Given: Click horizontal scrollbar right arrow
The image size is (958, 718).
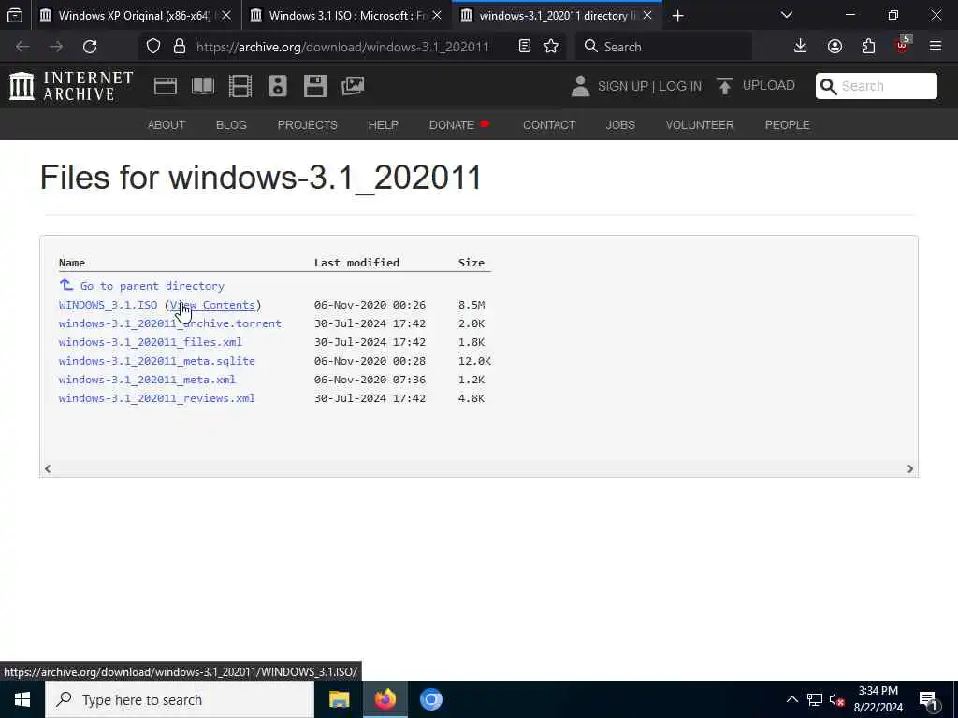Looking at the screenshot, I should click(909, 469).
